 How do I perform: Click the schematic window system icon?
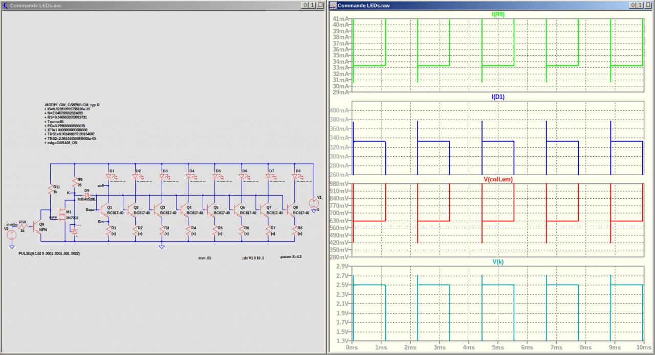tap(5, 5)
